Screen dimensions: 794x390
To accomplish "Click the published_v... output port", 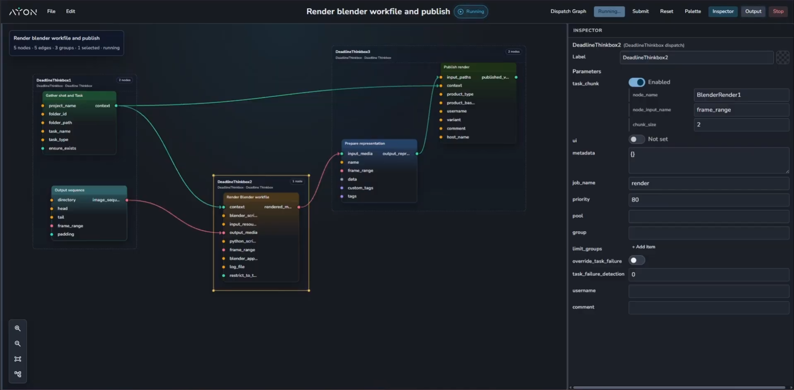I will click(x=516, y=77).
